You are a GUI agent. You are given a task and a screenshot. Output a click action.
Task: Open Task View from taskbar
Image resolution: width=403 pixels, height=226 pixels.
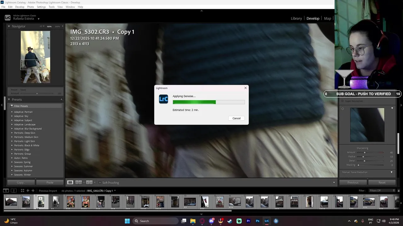(184, 221)
